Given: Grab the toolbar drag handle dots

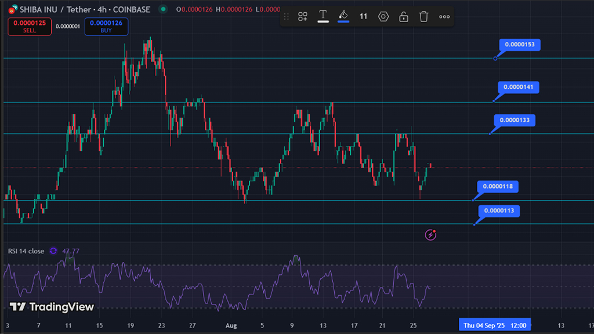Looking at the screenshot, I should click(287, 17).
